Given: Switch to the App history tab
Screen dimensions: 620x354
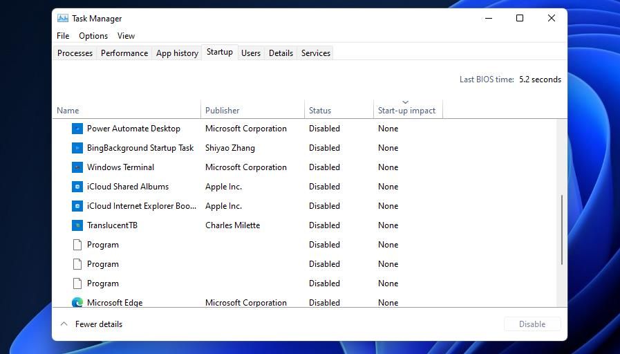Looking at the screenshot, I should tap(177, 53).
